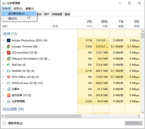This screenshot has height=129, width=145.
Task: Expand the Adobe Photoshop 2022 process group
Action: click(3, 40)
